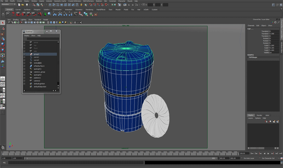Click the current frame field 538.00
This screenshot has width=283, height=168.
(244, 154)
